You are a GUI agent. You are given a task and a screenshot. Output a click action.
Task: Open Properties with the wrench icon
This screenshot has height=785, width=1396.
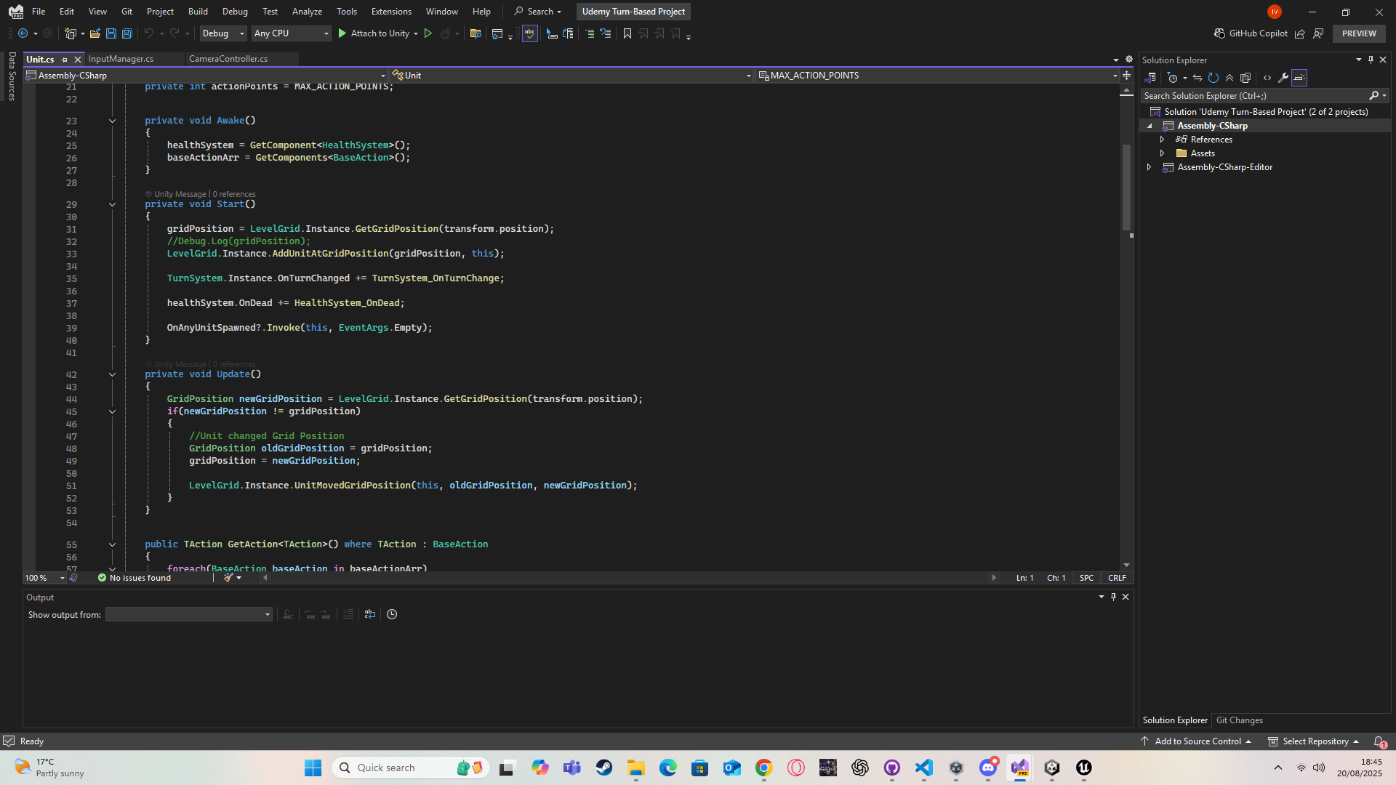1283,78
